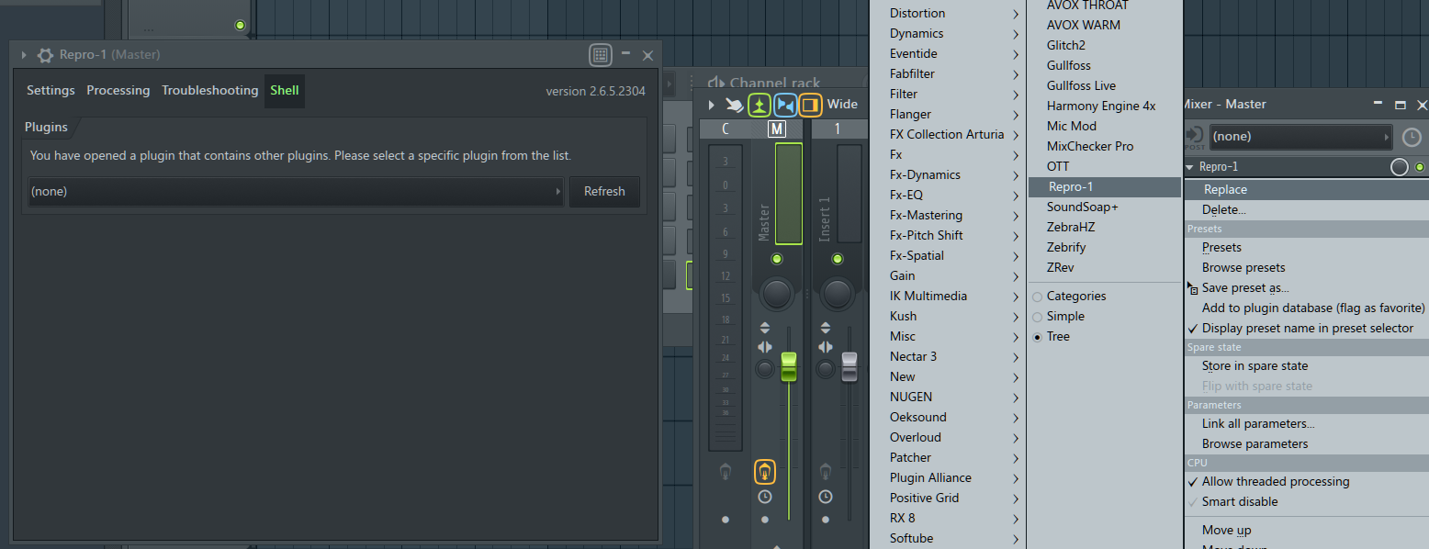Click the Insert 1 track pan knob
This screenshot has height=549, width=1429.
(838, 293)
